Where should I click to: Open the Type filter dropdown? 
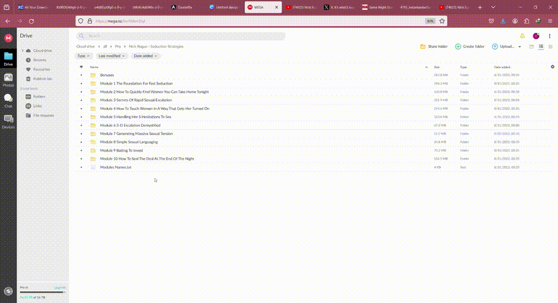point(84,56)
